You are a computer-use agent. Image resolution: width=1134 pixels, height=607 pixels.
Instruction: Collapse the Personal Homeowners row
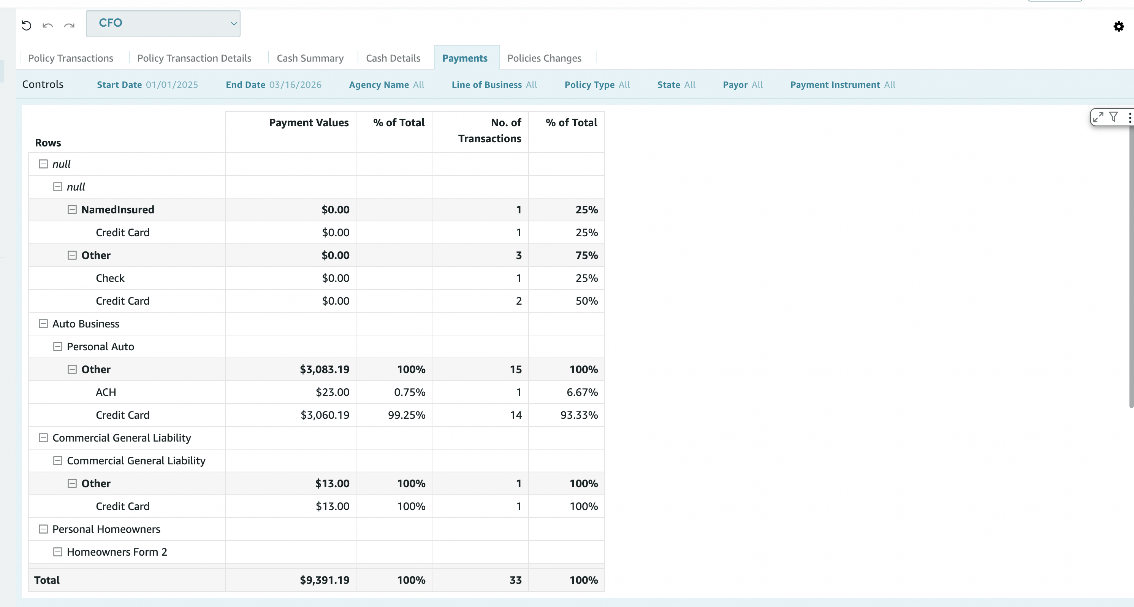coord(43,529)
